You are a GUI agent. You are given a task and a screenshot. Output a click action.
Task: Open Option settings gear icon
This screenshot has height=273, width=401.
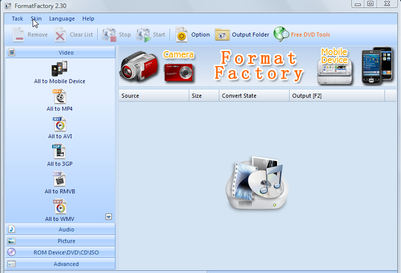click(181, 35)
